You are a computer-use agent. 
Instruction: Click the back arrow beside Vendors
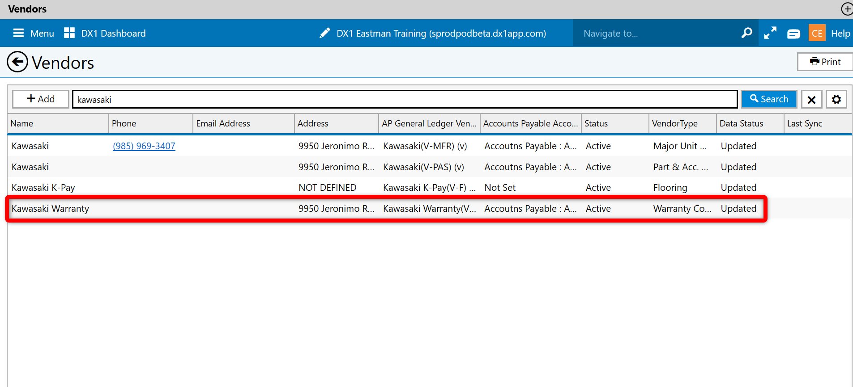coord(17,62)
